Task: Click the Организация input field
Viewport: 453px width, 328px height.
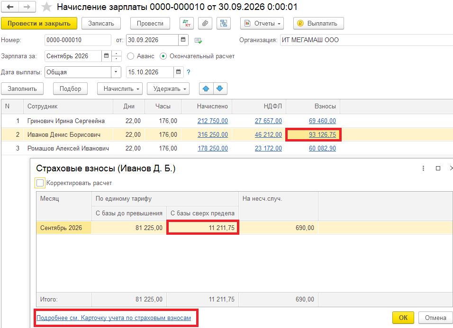Action: click(365, 40)
